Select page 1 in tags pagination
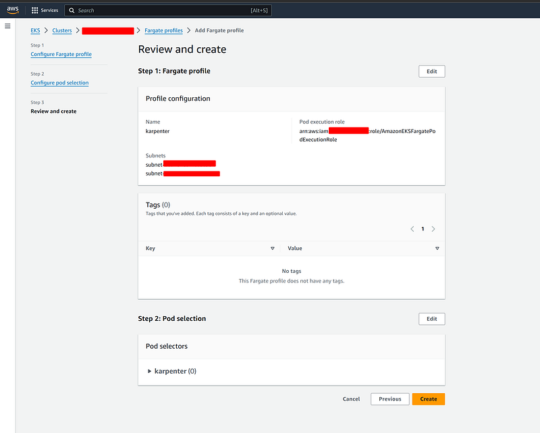 423,229
